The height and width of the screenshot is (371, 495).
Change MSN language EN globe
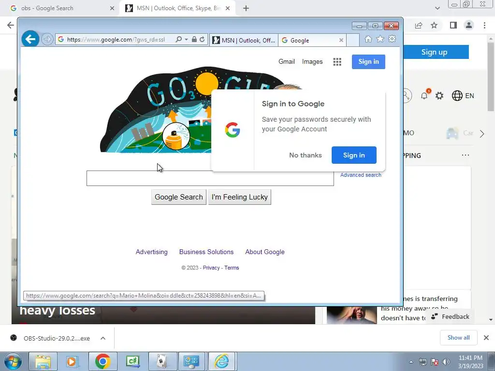[463, 96]
